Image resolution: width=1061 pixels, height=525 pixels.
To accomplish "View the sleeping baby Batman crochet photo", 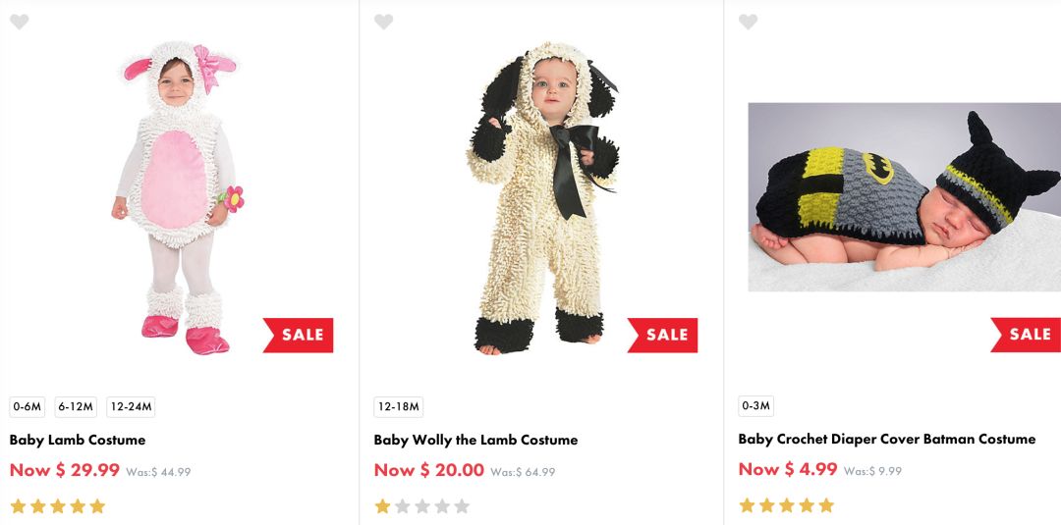I will [x=904, y=196].
